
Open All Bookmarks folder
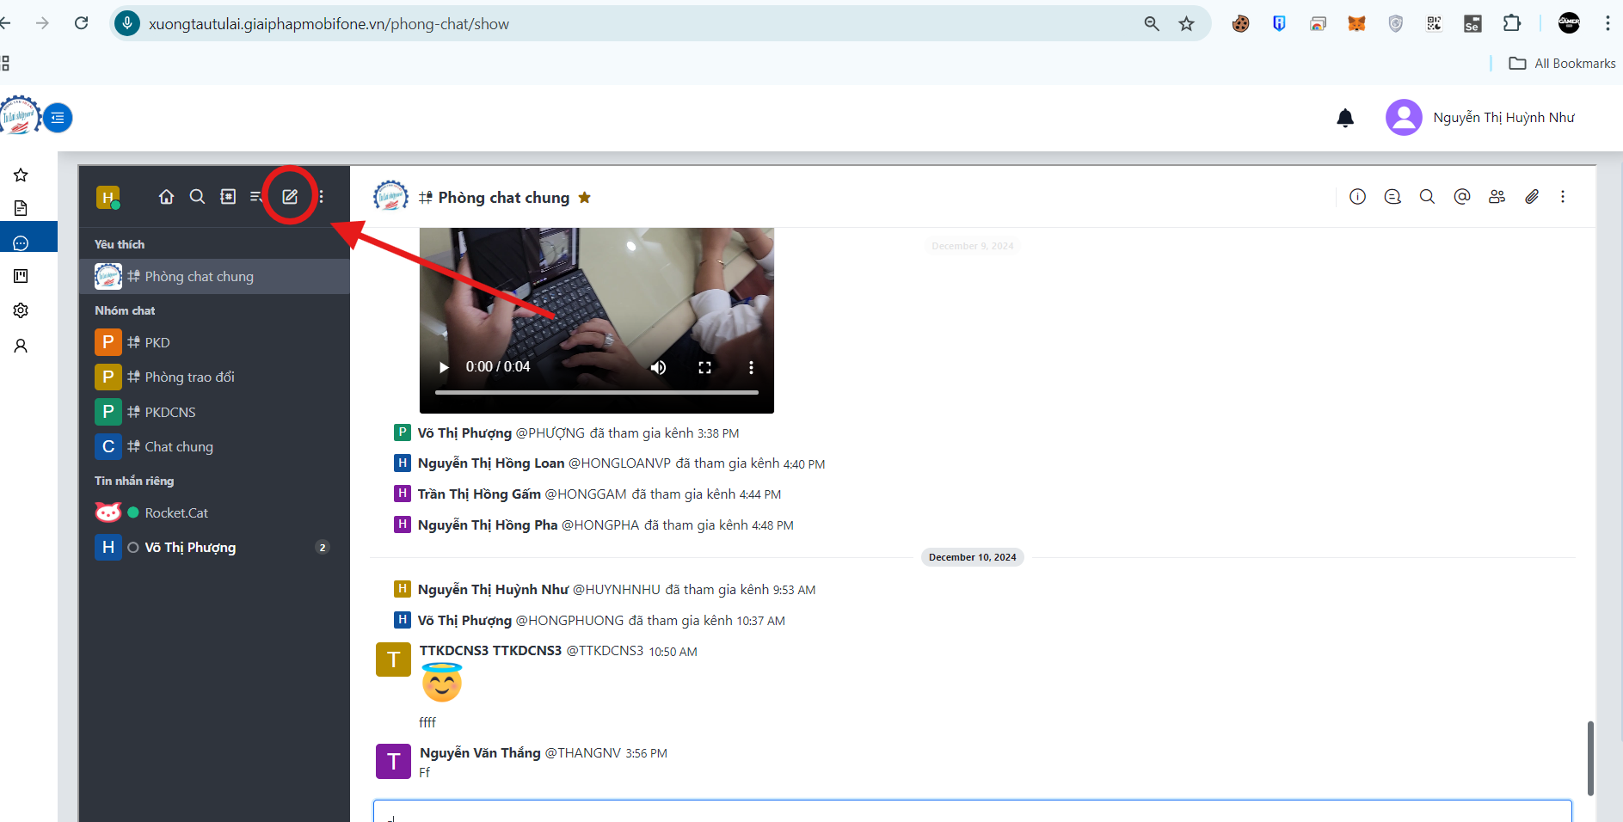pos(1562,64)
